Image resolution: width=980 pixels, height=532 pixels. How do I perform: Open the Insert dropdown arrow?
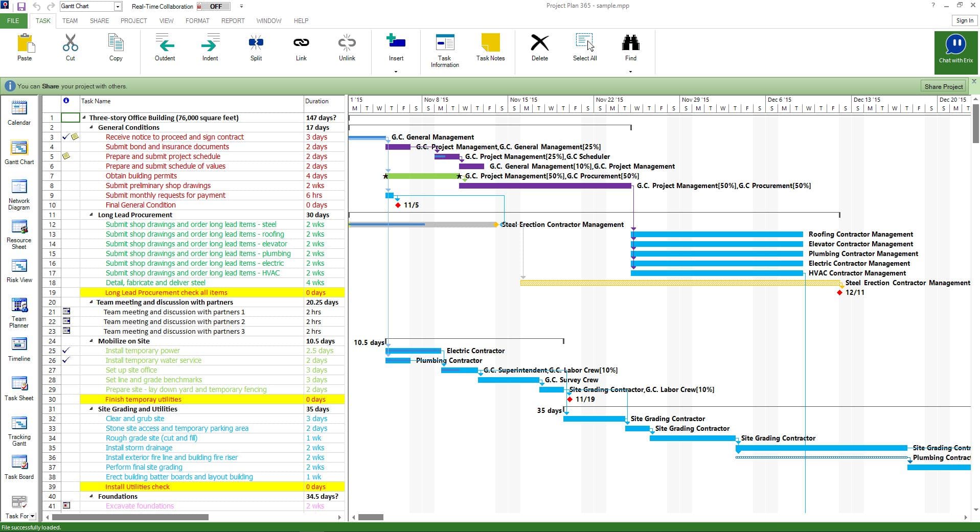(396, 72)
